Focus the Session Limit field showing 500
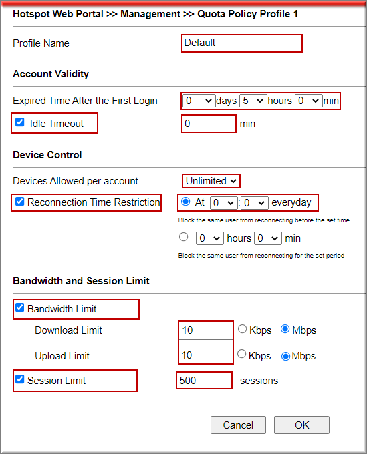367x454 pixels. (204, 380)
